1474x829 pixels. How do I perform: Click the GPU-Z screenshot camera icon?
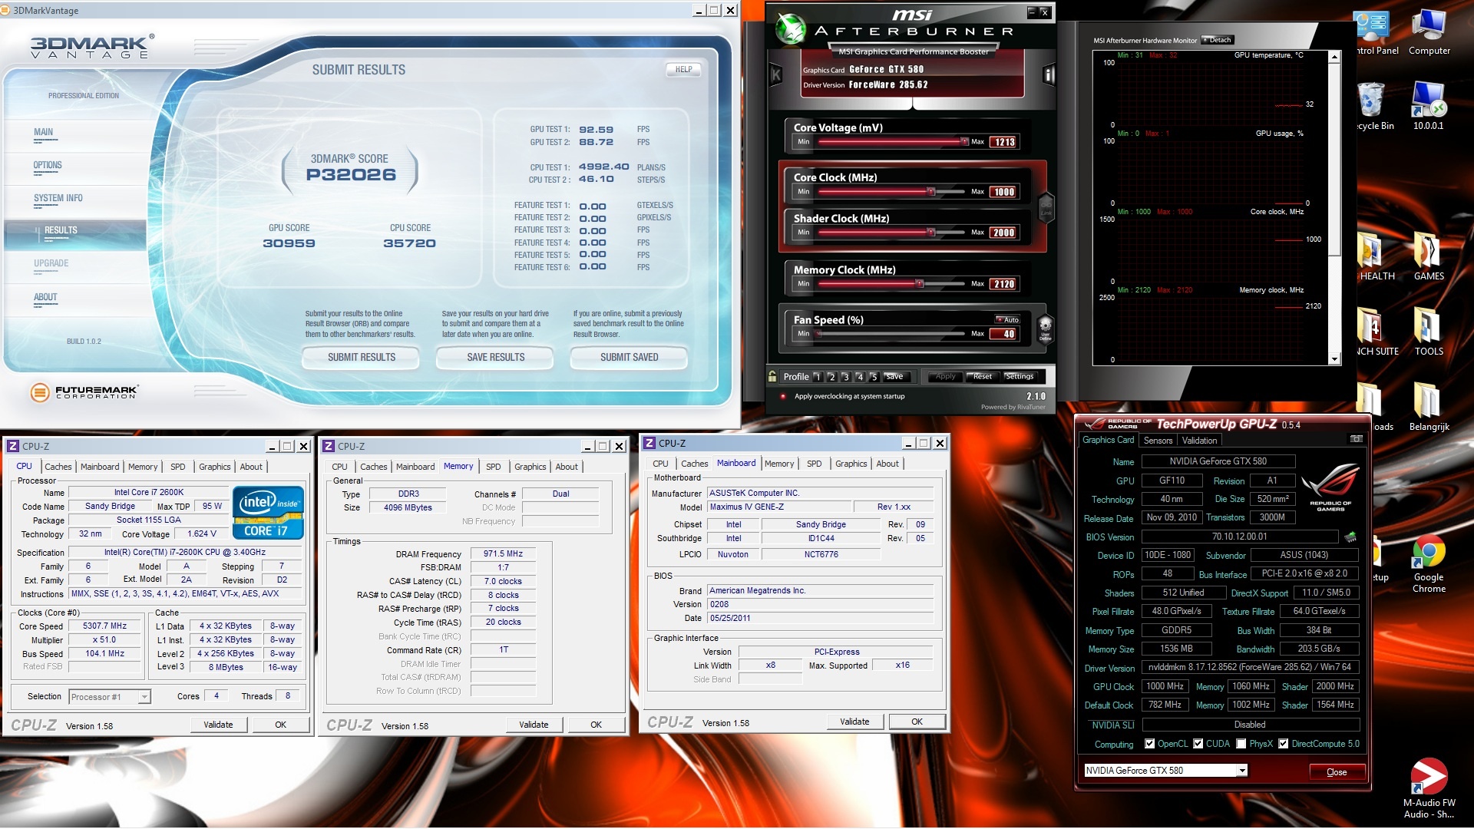coord(1356,439)
